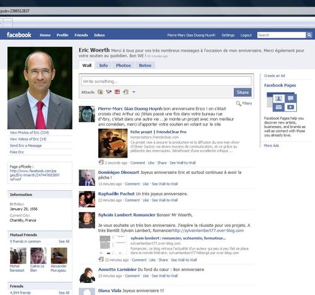Open Dominique Dinouart's profile name
315x295 pixels.
118,173
